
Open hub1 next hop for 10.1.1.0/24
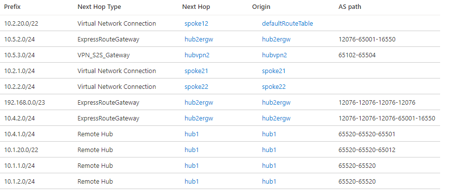[191, 165]
